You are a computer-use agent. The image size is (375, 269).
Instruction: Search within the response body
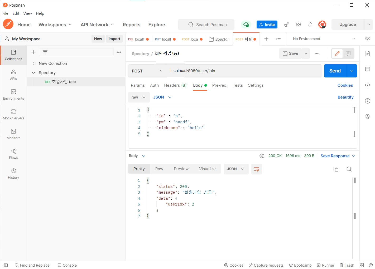[x=349, y=169]
